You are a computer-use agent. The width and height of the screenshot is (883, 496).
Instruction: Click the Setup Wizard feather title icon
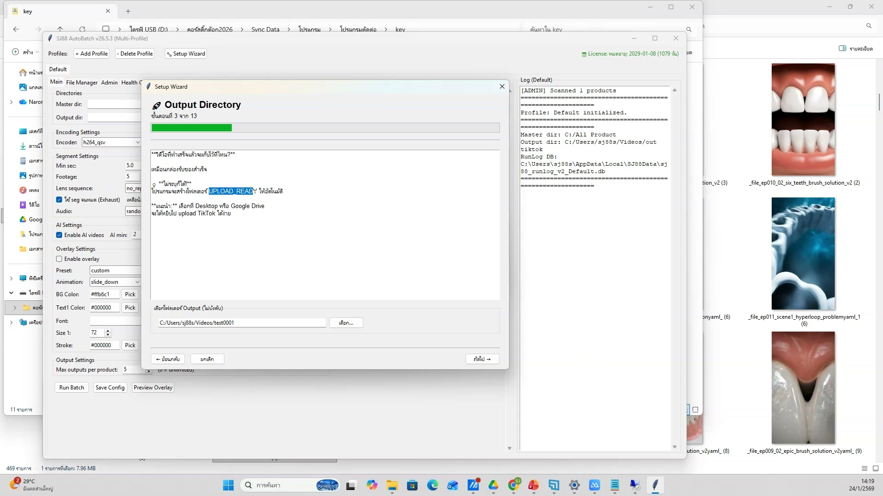(149, 86)
